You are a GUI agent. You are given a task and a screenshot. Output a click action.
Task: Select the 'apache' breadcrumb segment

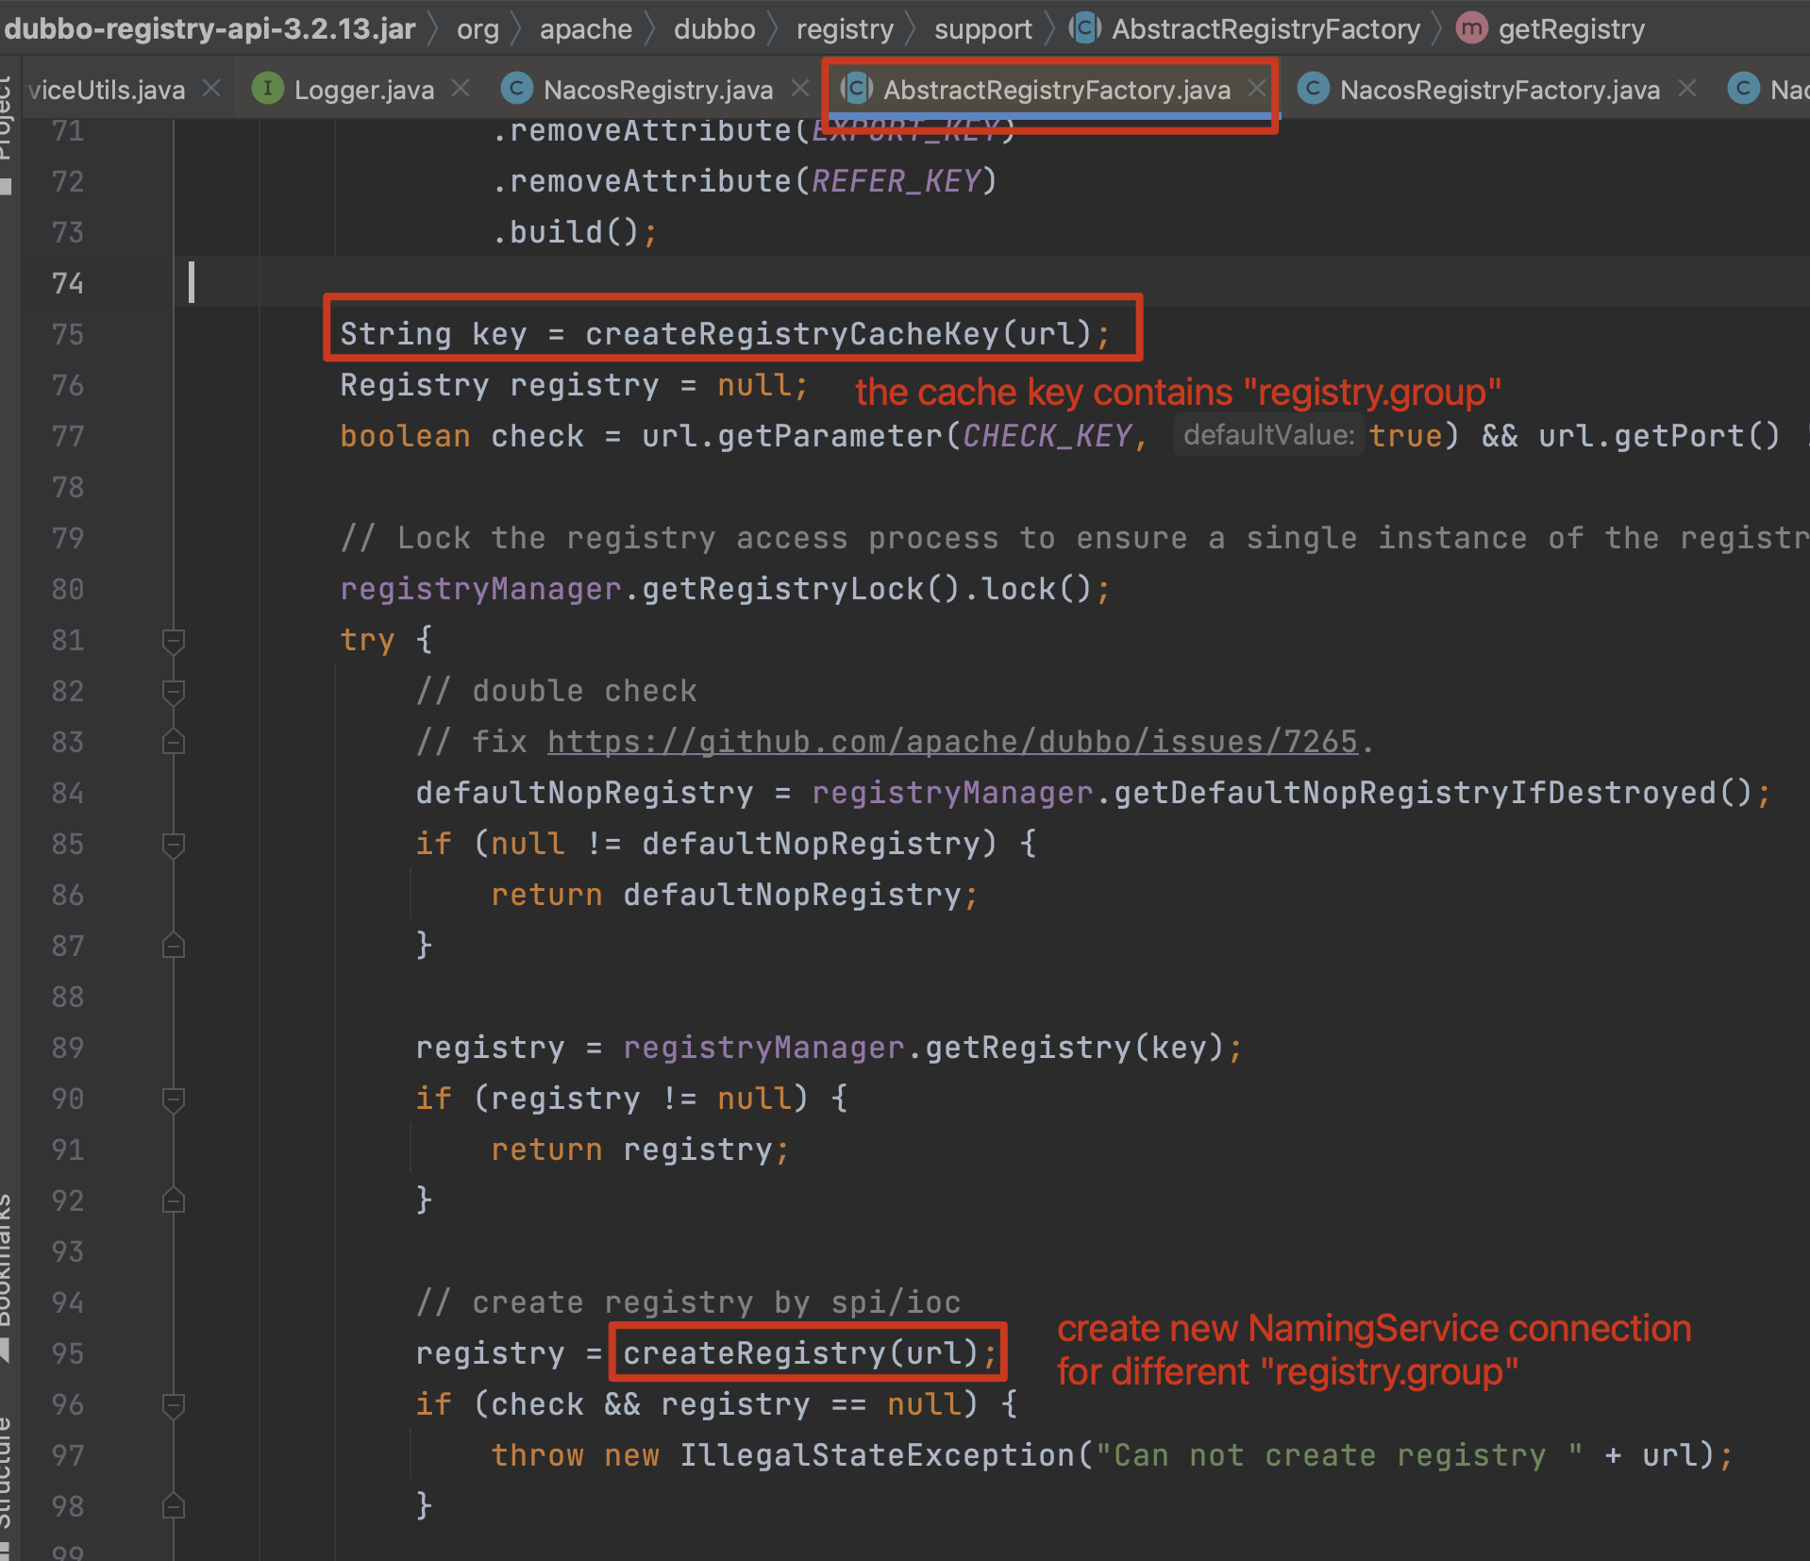tap(586, 29)
